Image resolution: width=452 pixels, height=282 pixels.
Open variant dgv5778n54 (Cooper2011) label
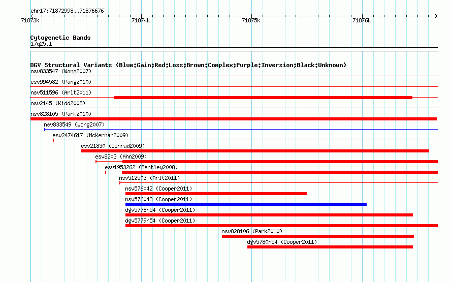(160, 210)
